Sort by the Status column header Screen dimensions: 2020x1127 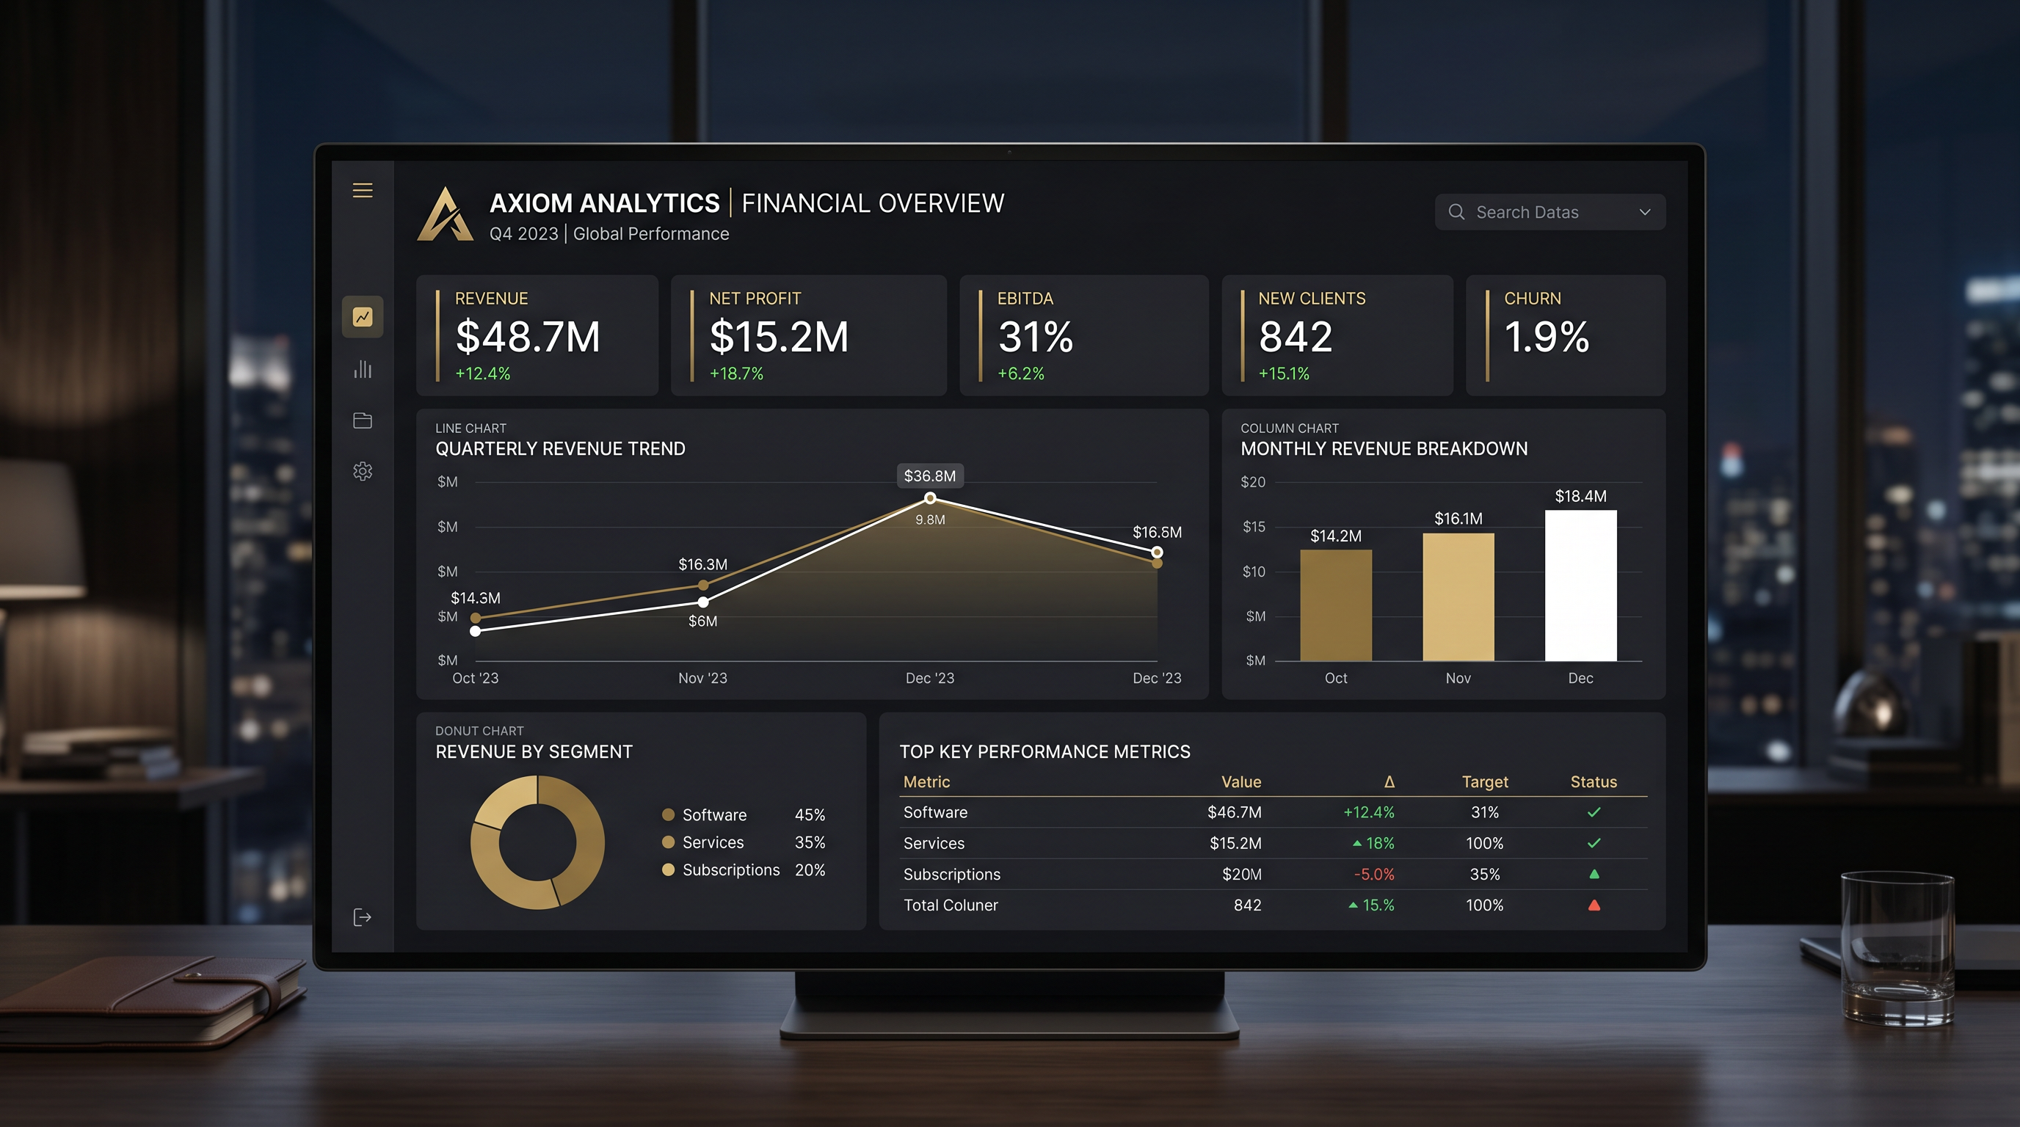coord(1594,781)
